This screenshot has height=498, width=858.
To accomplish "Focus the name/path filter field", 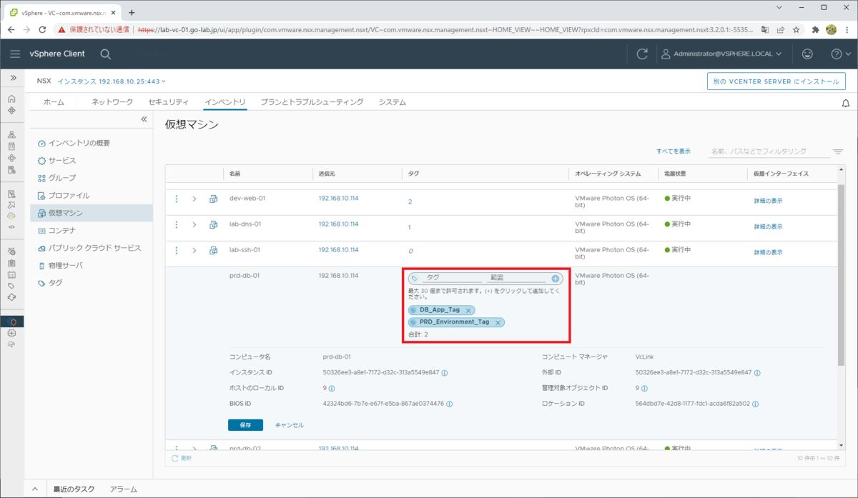I will 768,151.
